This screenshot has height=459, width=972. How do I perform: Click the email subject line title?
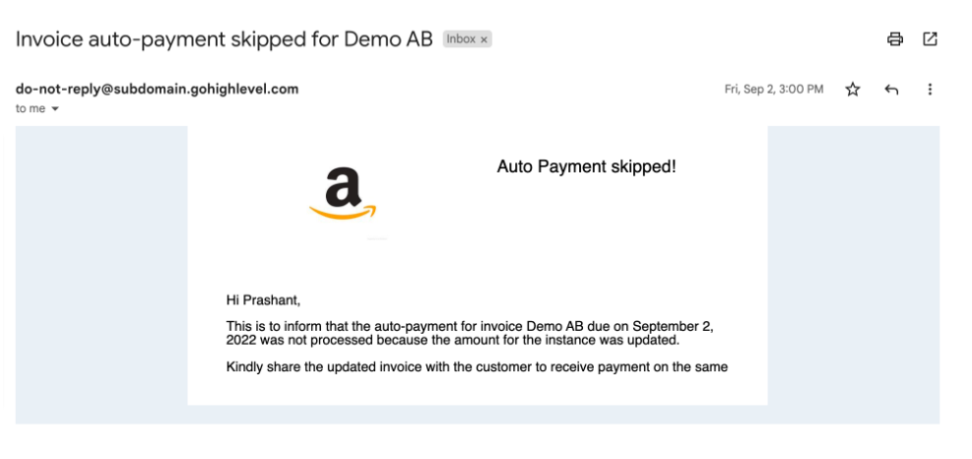click(224, 40)
